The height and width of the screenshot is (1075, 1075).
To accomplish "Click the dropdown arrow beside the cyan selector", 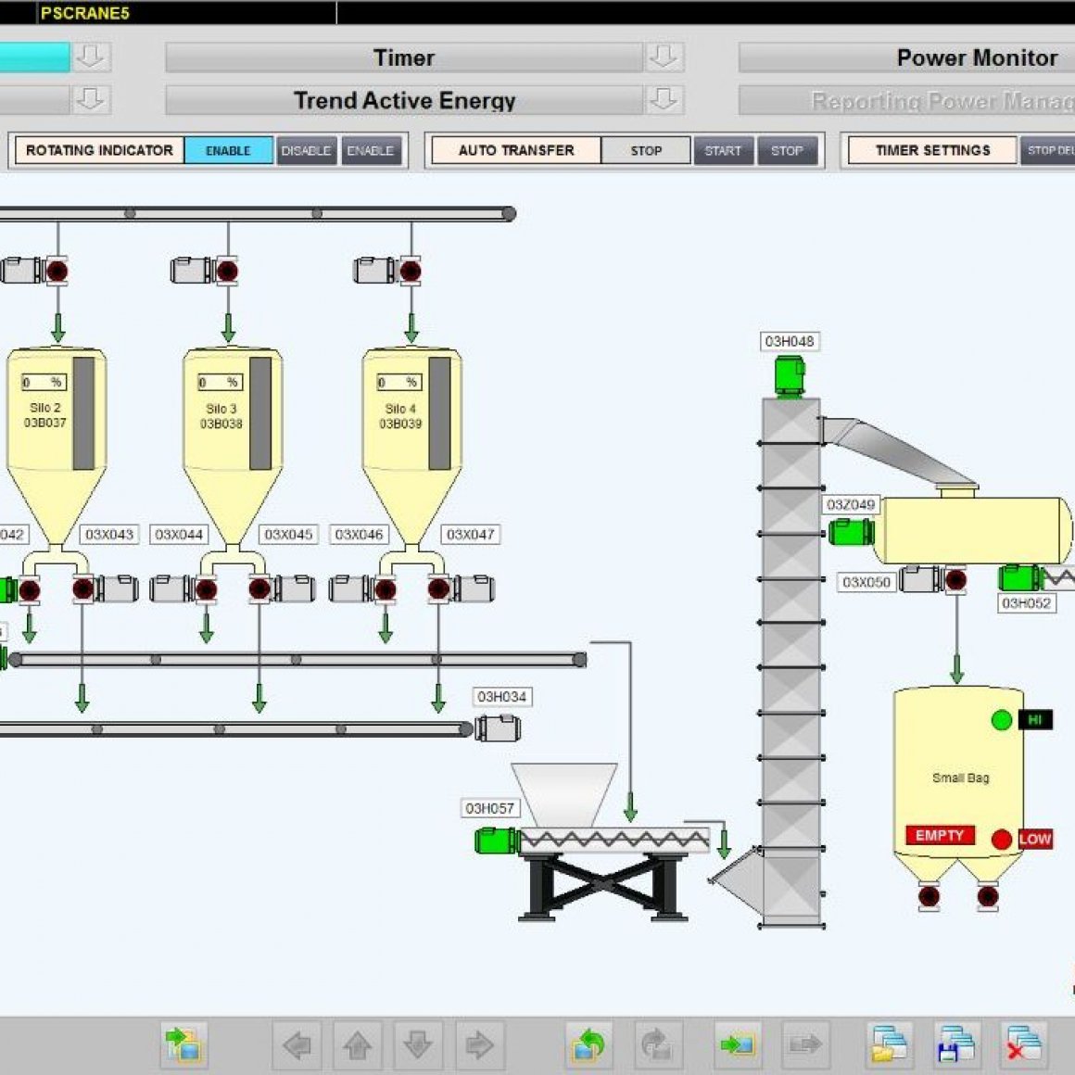I will click(x=88, y=57).
